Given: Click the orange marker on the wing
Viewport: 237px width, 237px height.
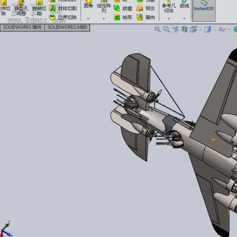Looking at the screenshot, I should point(213,139).
